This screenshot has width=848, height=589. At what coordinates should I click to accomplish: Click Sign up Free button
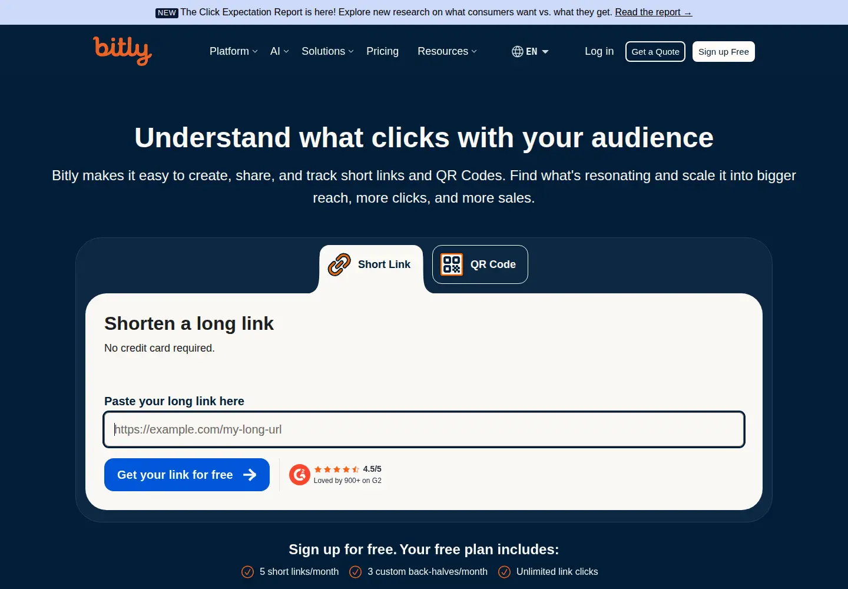click(x=724, y=52)
